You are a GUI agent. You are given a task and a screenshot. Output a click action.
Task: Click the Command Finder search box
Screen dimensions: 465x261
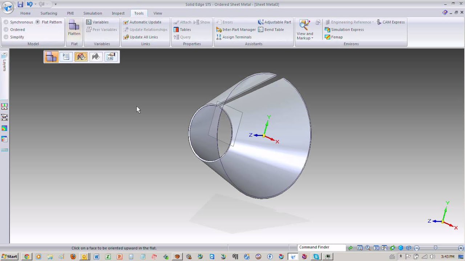click(322, 248)
